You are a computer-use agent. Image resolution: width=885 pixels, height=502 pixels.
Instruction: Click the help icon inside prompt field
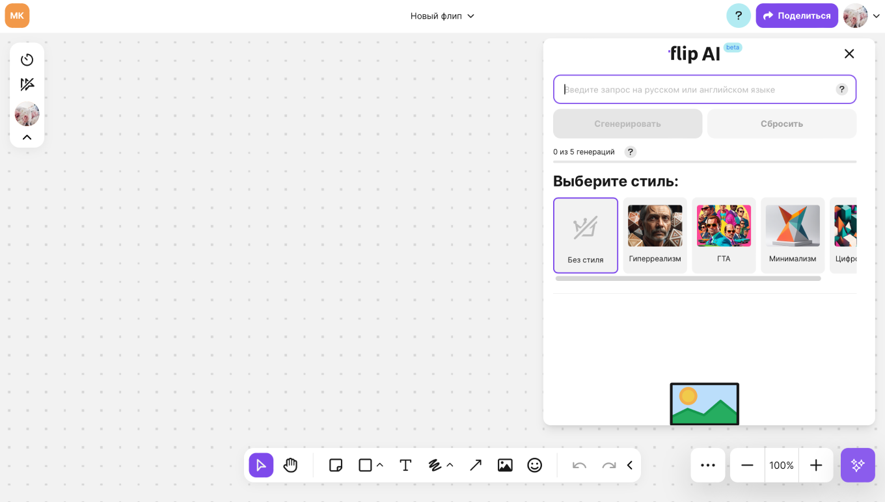(x=842, y=89)
